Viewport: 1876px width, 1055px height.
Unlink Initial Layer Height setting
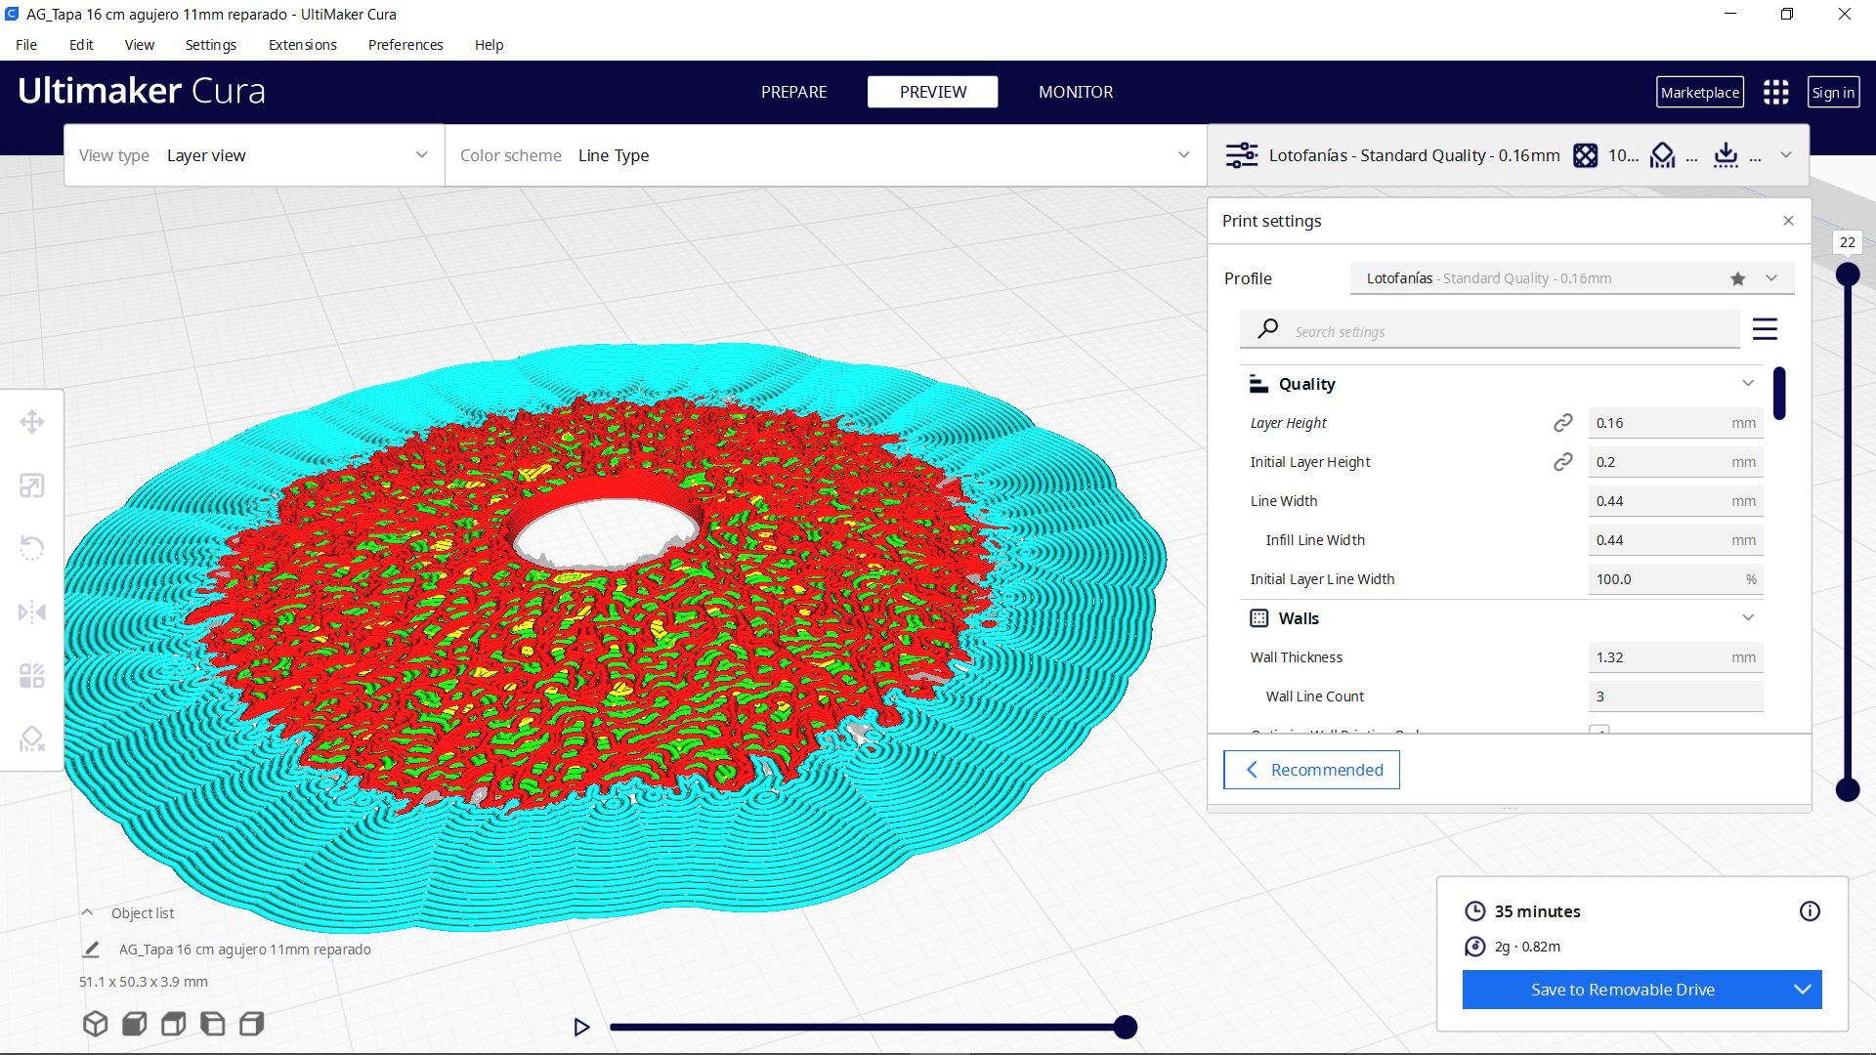coord(1563,461)
